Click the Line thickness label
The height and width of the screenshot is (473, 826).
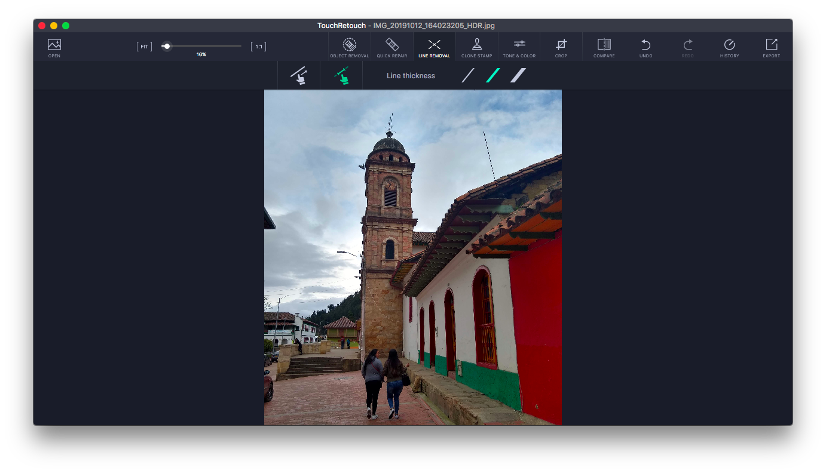click(x=411, y=76)
